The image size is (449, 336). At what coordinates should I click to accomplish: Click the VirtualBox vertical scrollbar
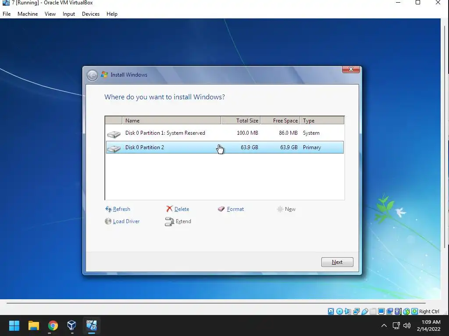[x=445, y=137]
